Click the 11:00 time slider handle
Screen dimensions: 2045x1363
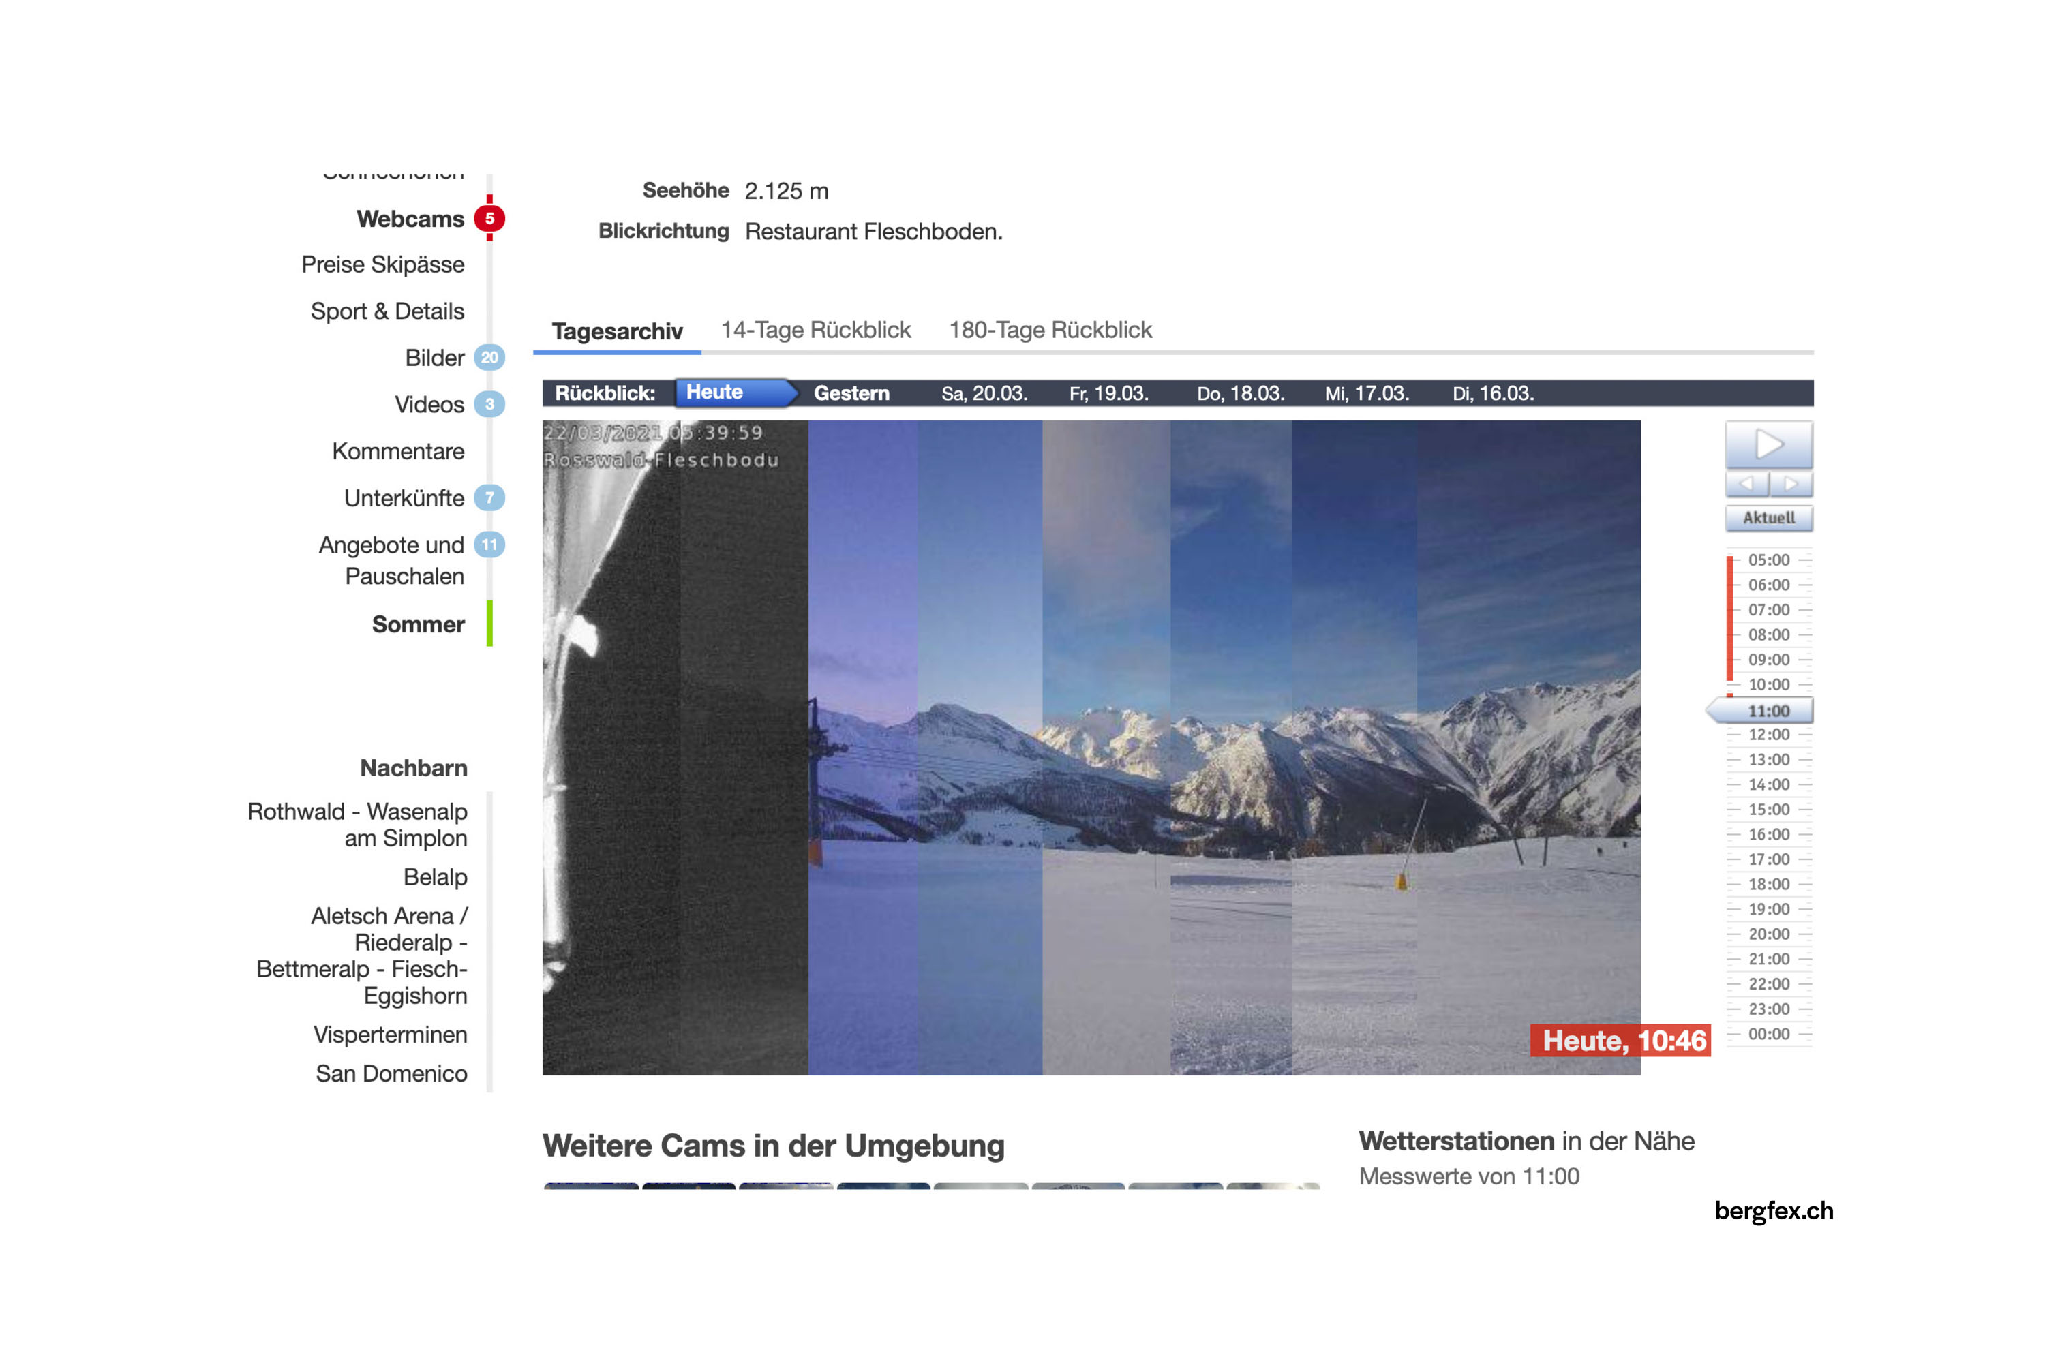1763,711
